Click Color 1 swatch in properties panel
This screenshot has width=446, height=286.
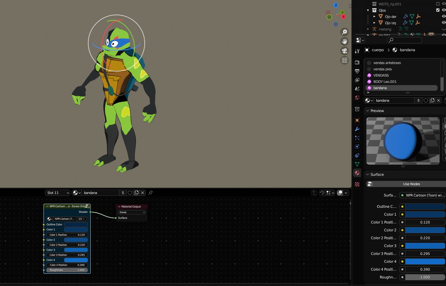coord(425,214)
